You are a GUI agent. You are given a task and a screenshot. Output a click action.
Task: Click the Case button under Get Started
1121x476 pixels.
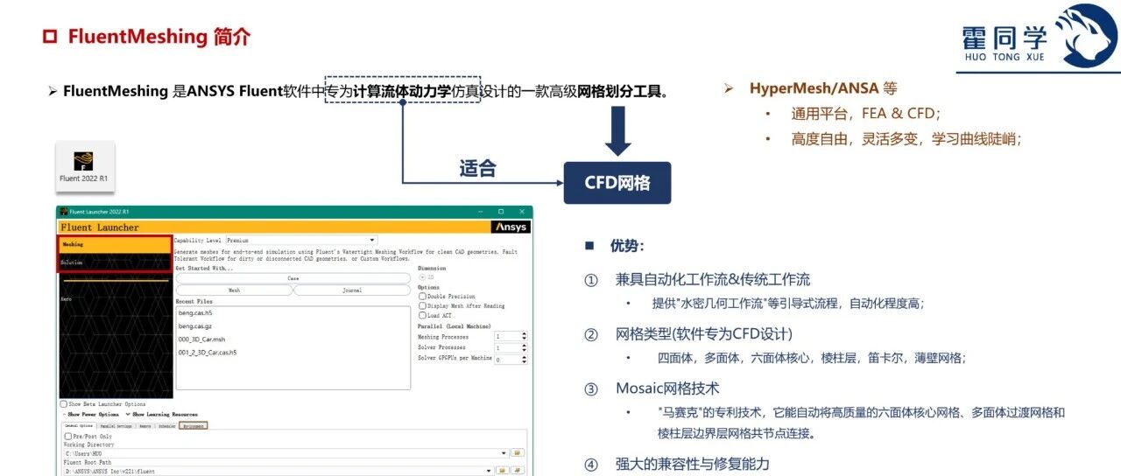tap(293, 278)
